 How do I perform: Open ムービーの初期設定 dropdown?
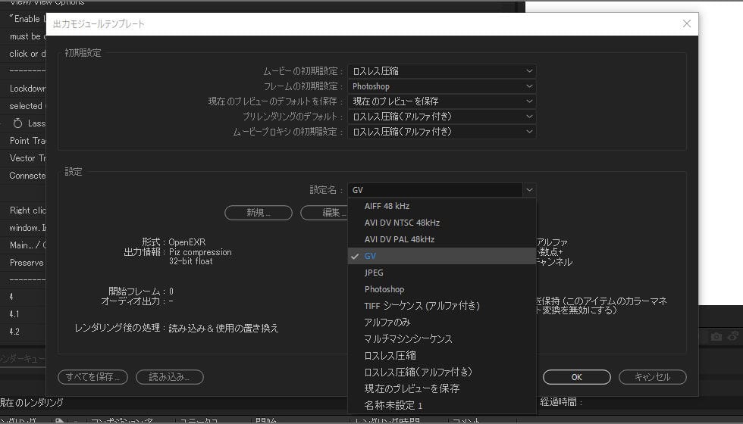[441, 71]
